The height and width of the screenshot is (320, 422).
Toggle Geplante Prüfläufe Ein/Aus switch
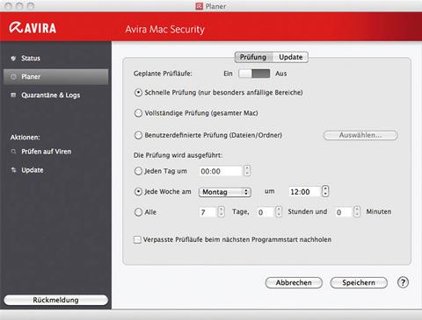click(254, 74)
